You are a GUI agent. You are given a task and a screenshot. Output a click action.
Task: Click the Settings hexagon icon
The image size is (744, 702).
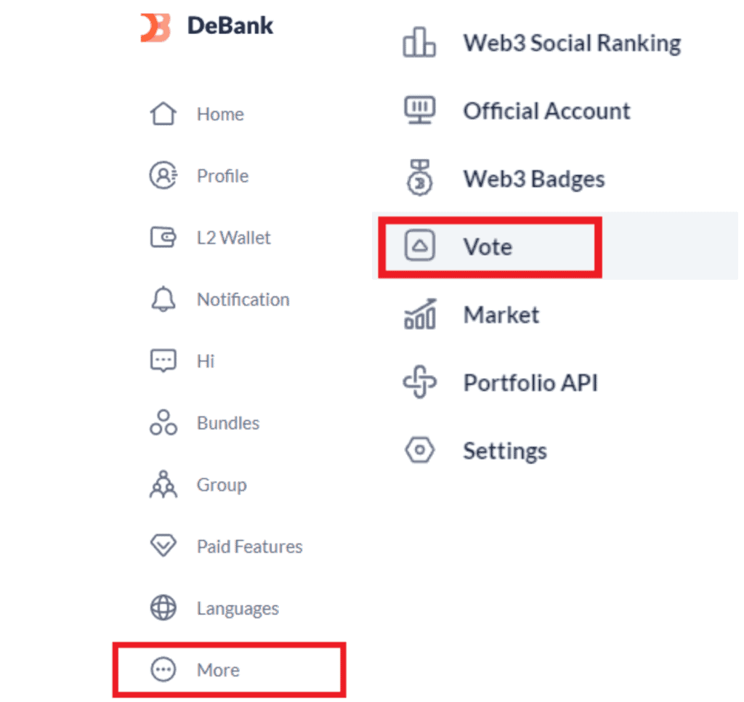419,451
